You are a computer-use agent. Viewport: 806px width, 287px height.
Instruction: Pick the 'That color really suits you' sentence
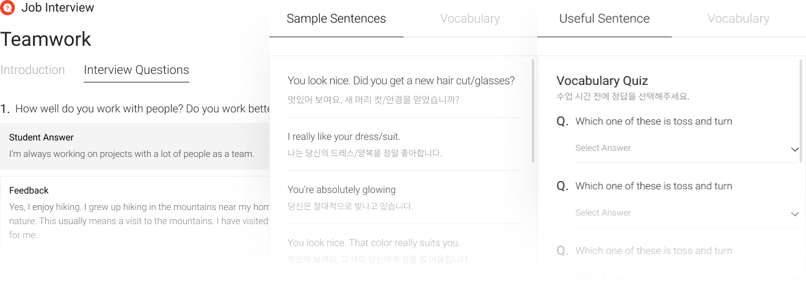(403, 251)
